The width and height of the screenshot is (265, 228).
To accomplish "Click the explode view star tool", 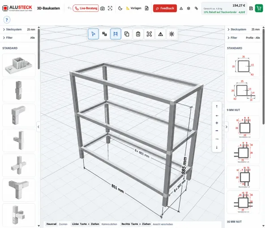I will coord(172,34).
